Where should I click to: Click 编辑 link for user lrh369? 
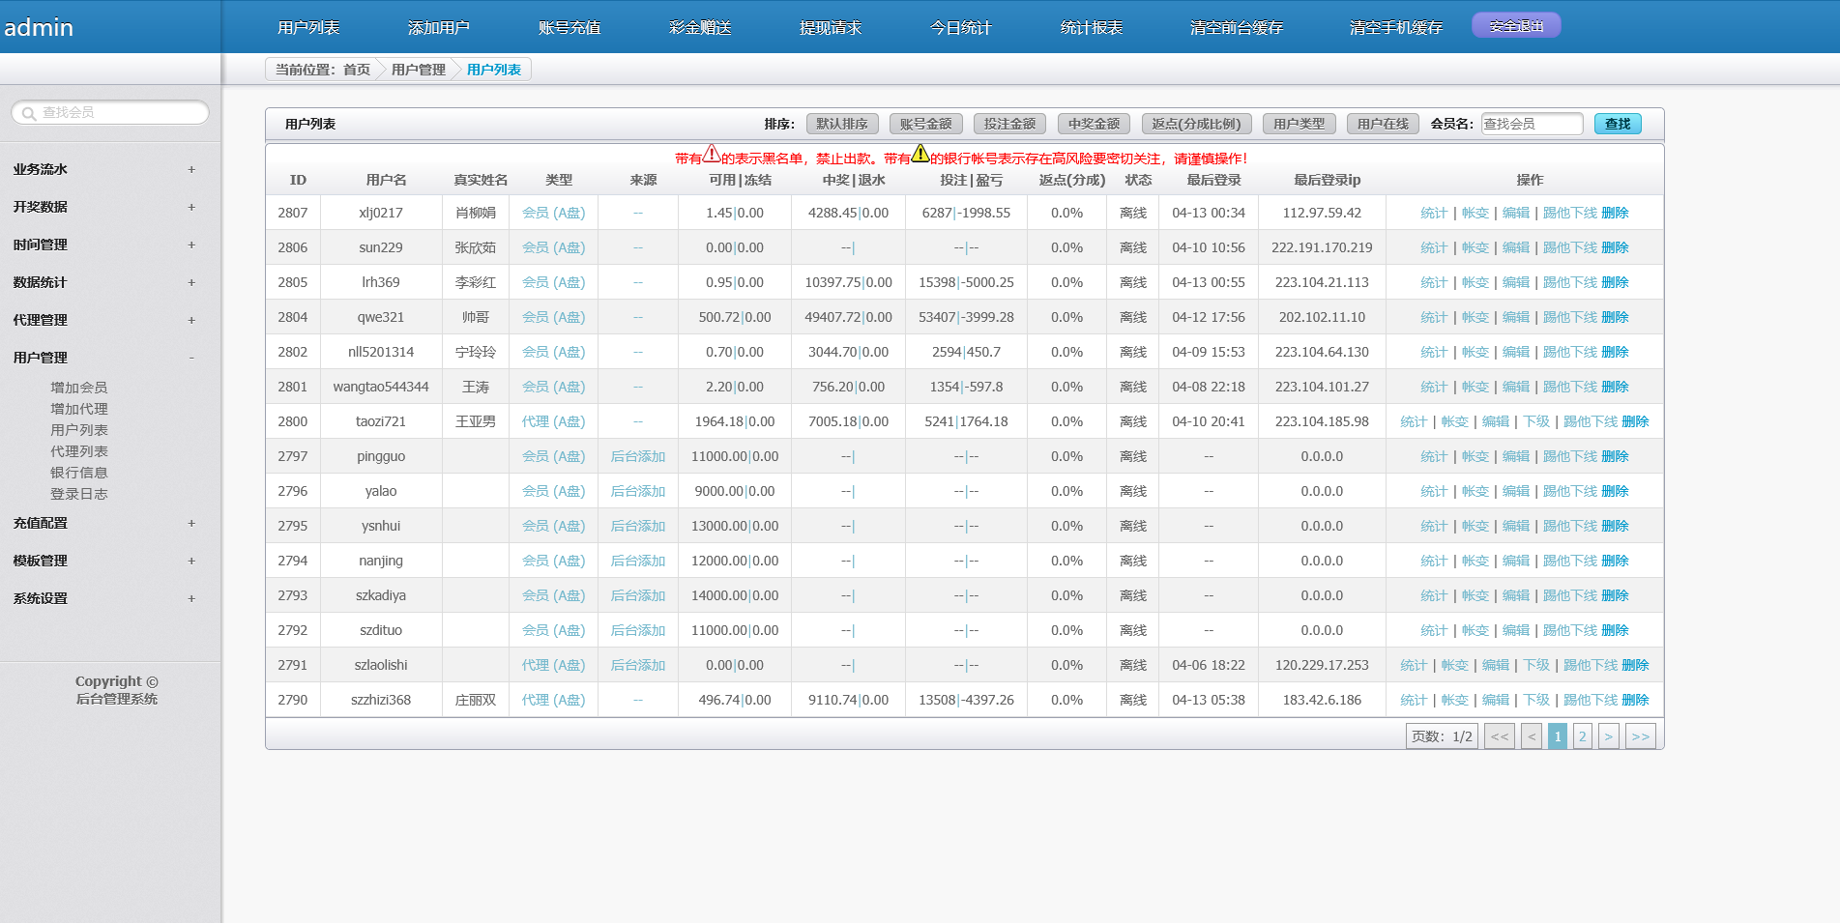tap(1516, 282)
